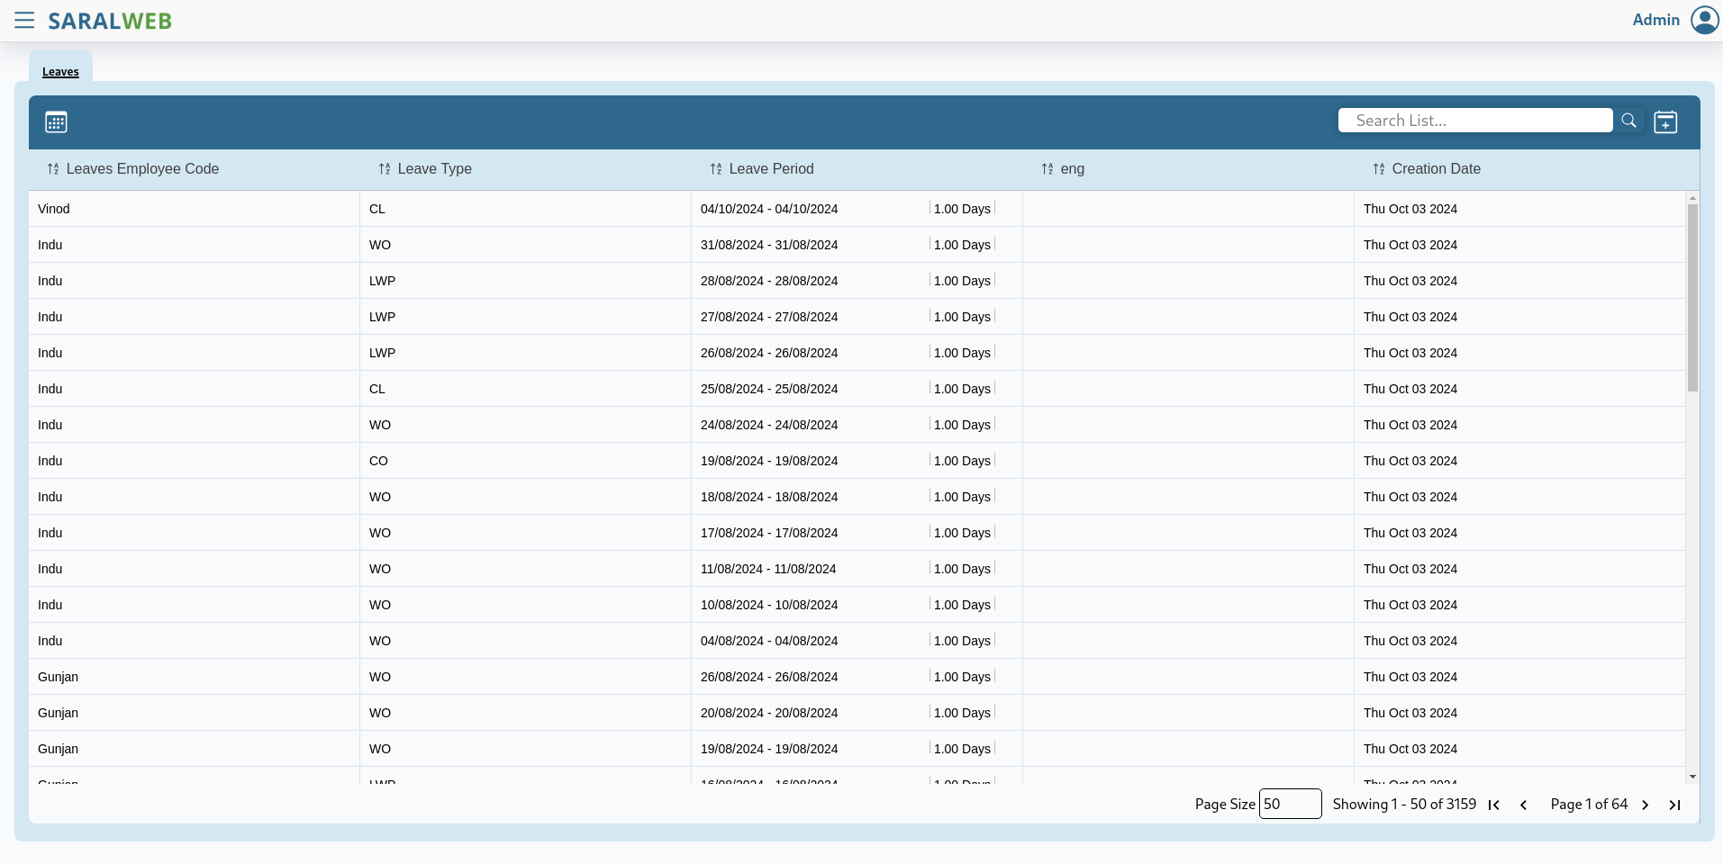Click leave period 04/08/2024 - 04/08/2024
Image resolution: width=1723 pixels, height=864 pixels.
coord(769,641)
